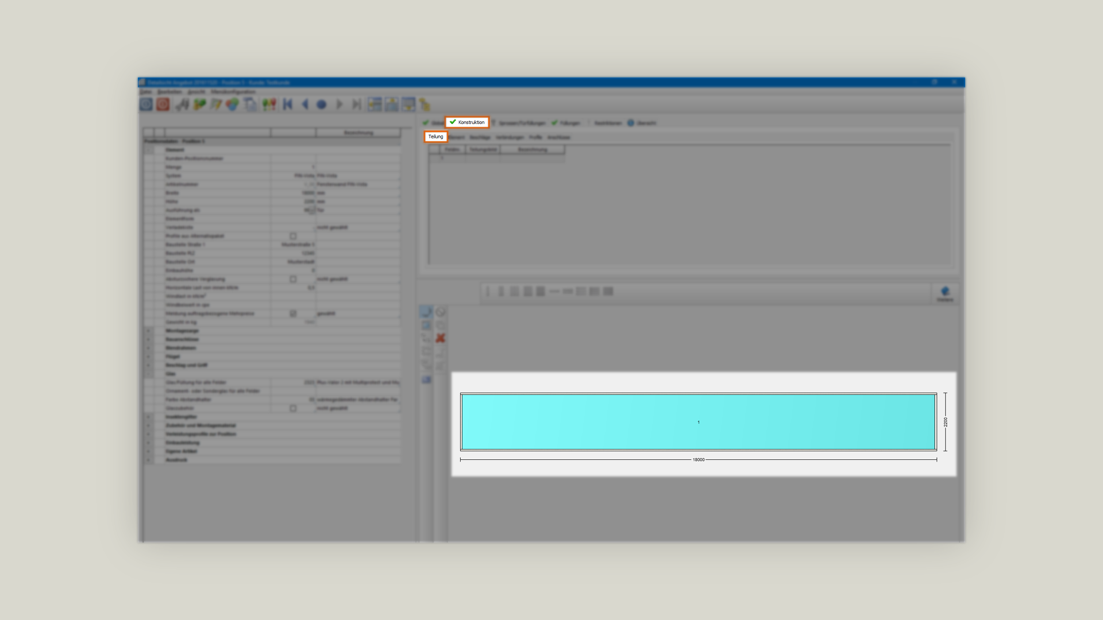Image resolution: width=1103 pixels, height=620 pixels.
Task: Select the Teilung sub-tab
Action: click(435, 137)
